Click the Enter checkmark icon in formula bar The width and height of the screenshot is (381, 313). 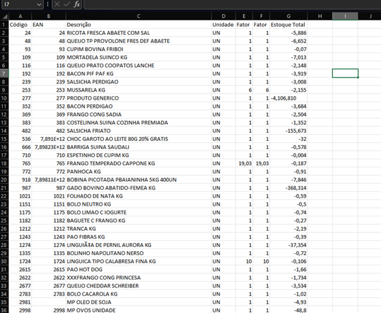[x=66, y=4]
